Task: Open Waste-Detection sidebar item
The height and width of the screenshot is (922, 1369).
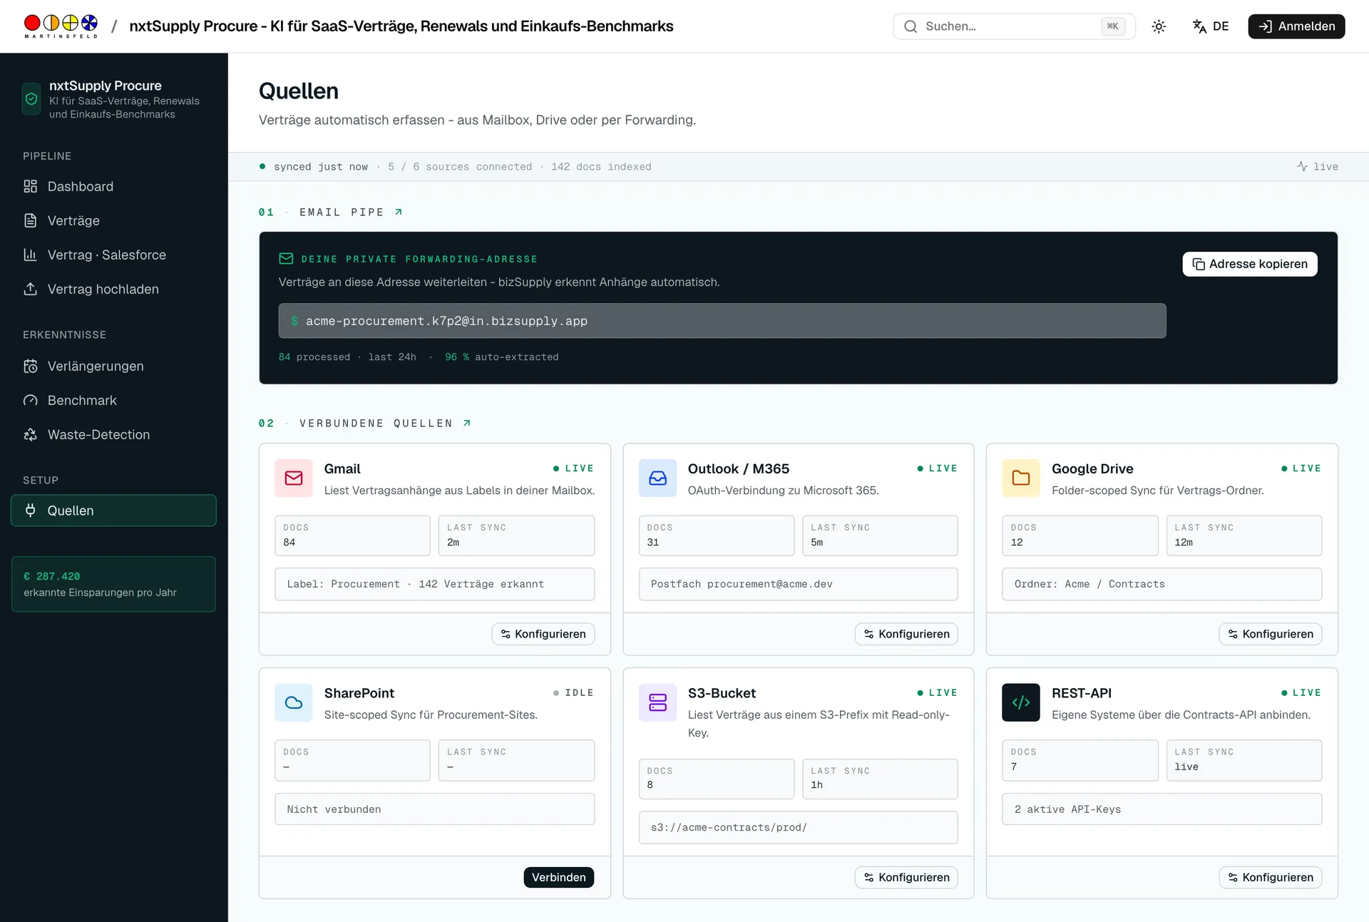Action: pyautogui.click(x=113, y=434)
